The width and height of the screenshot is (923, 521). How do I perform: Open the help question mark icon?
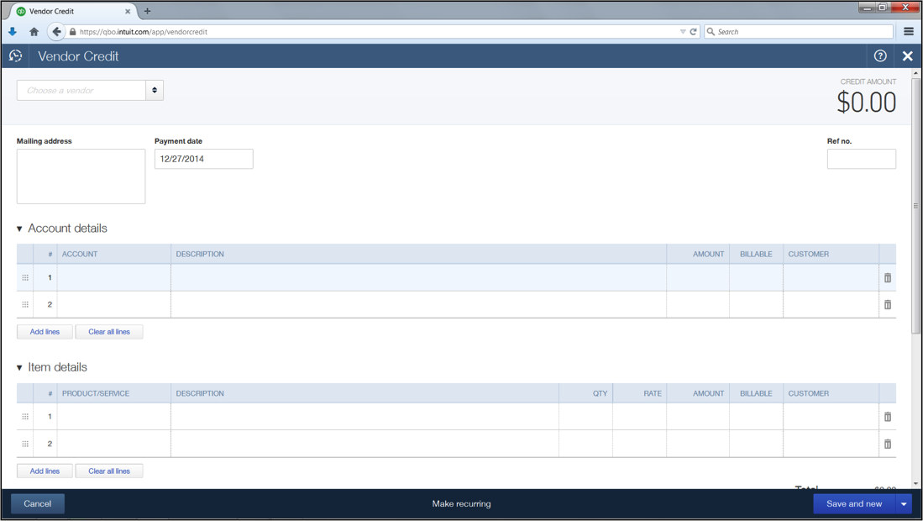coord(880,56)
